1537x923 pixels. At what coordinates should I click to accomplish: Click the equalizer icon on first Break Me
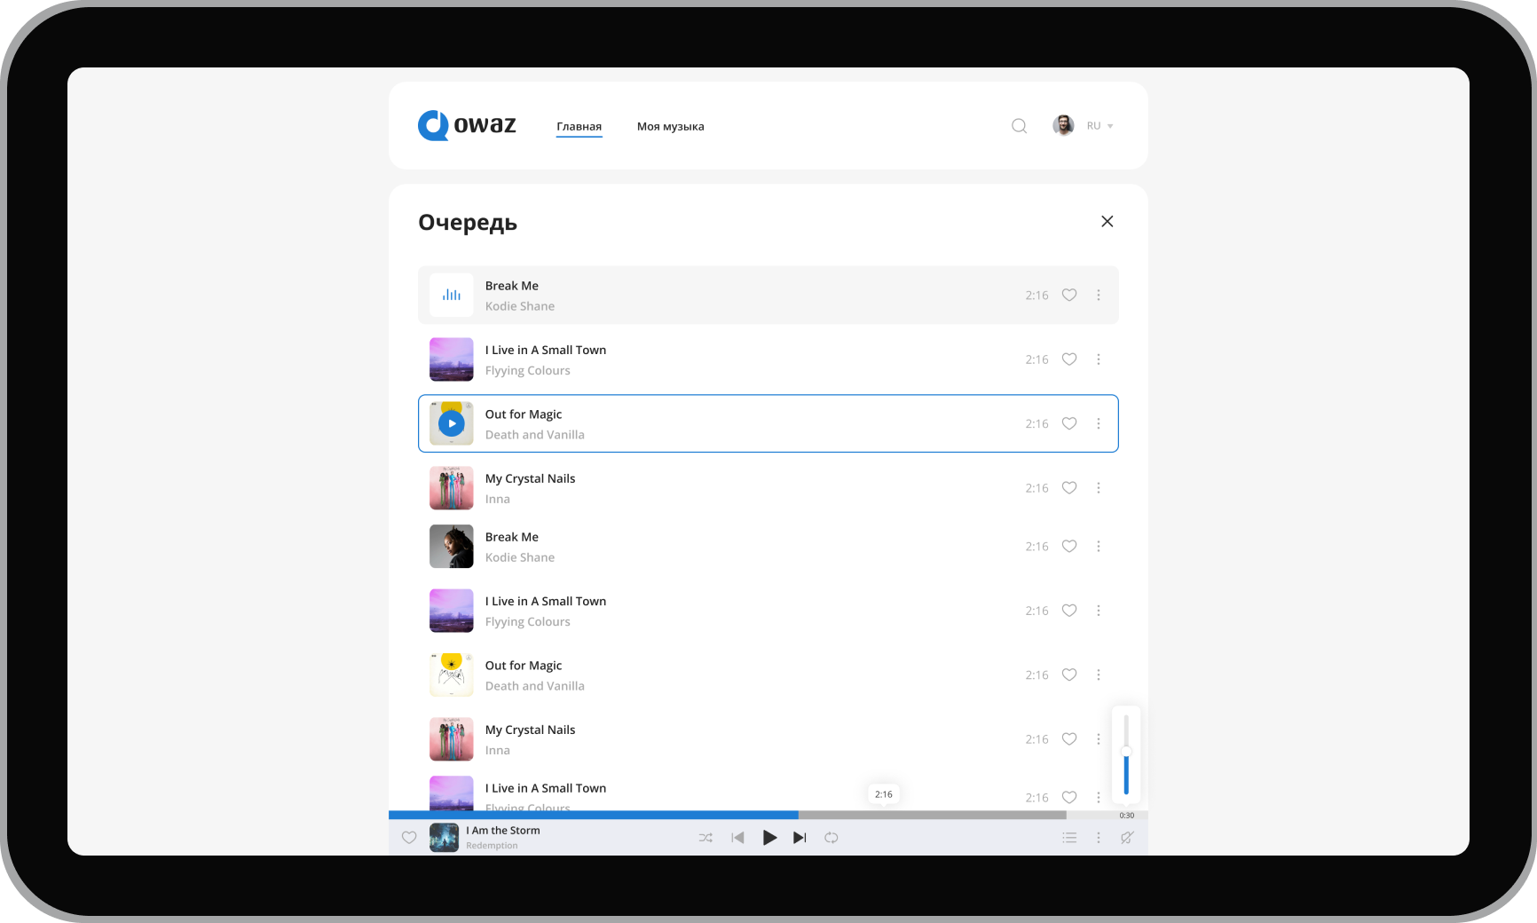coord(452,295)
